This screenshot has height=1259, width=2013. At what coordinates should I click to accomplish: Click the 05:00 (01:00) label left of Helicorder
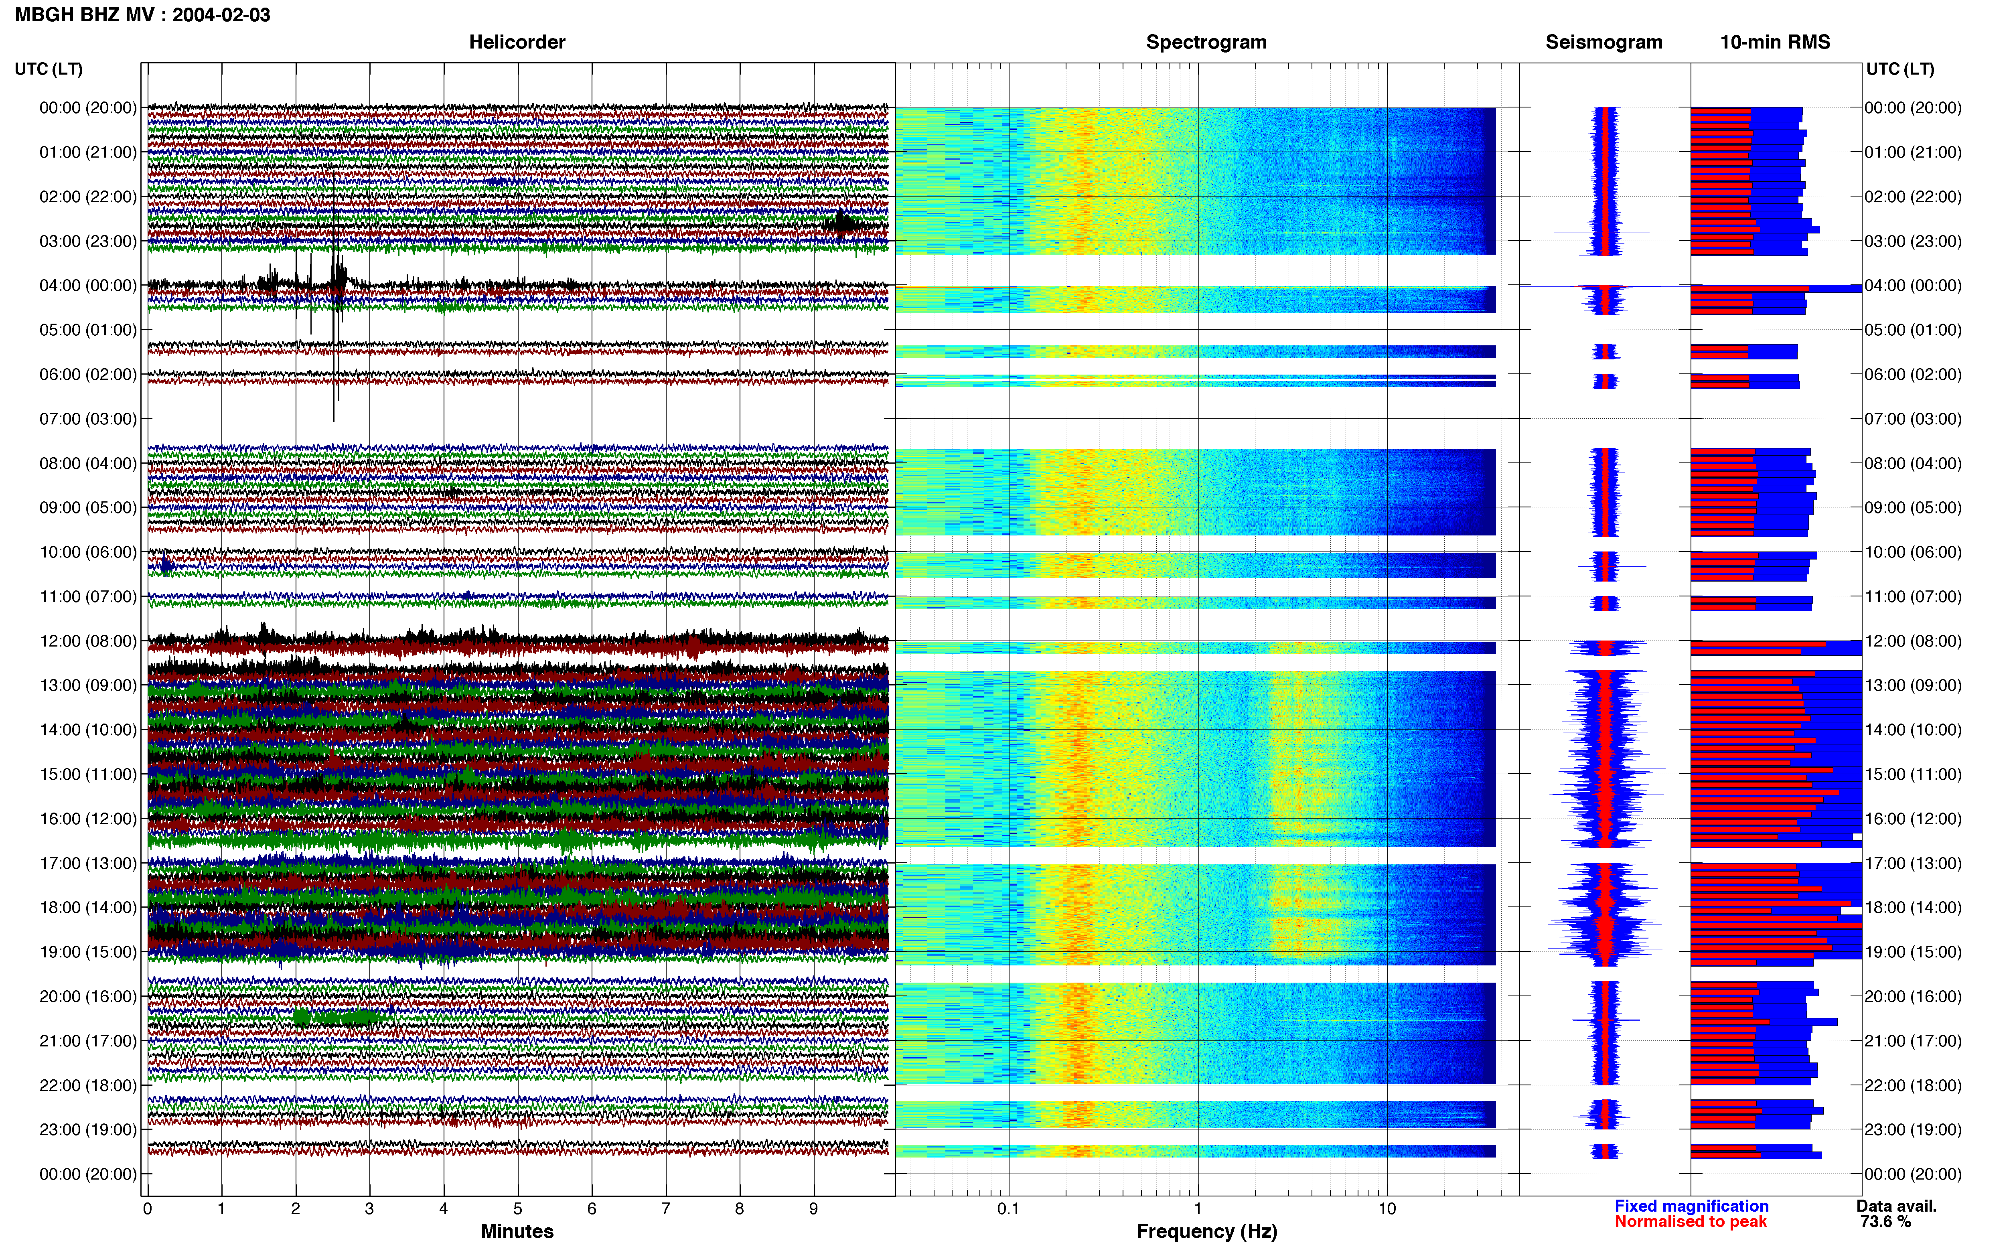coord(88,330)
